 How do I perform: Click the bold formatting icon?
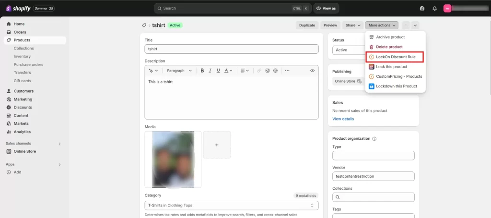click(x=202, y=71)
